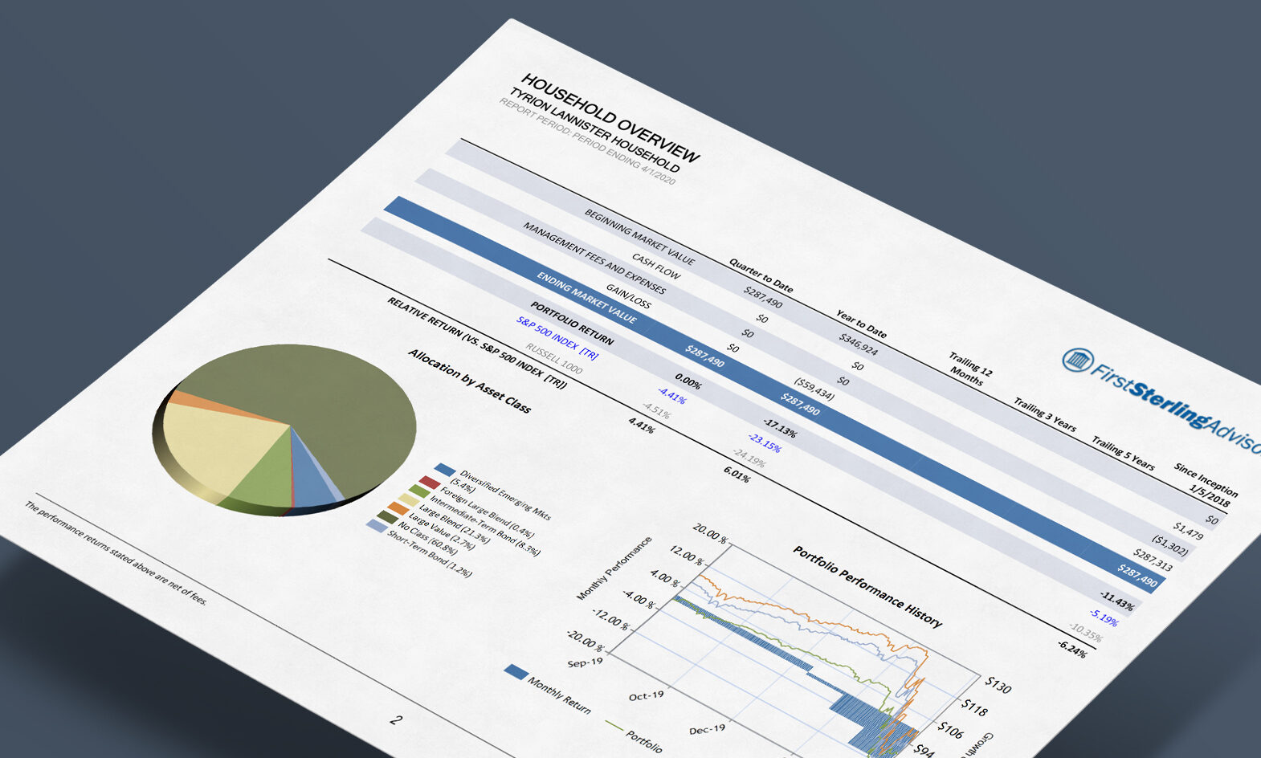This screenshot has height=758, width=1261.
Task: Click the First Sterling Advisors logo emblem
Action: click(x=1077, y=360)
